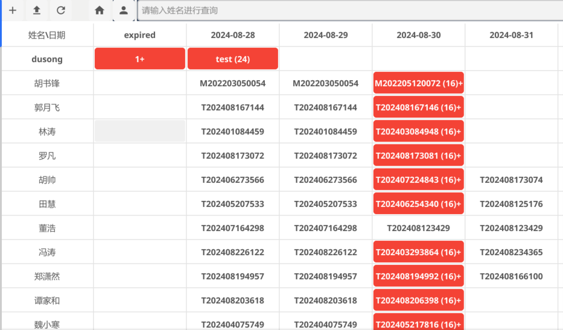The height and width of the screenshot is (330, 563).
Task: Click name cell 田慧
Action: [47, 204]
